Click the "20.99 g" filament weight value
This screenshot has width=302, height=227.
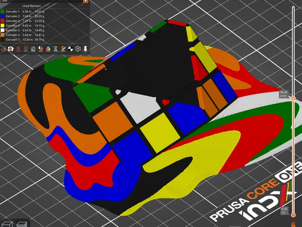39,16
